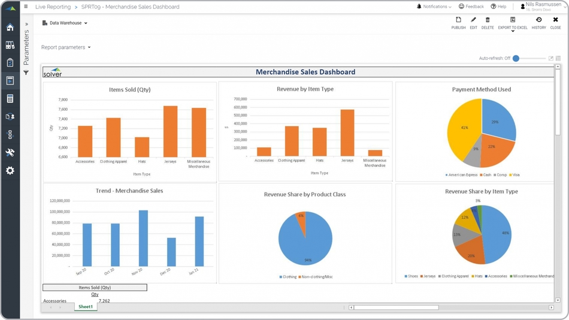569x320 pixels.
Task: Open the gear settings icon in the sidebar
Action: [x=10, y=171]
